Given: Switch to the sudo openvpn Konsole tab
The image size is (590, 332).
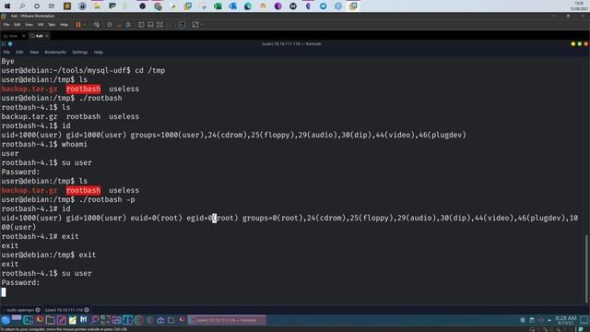Looking at the screenshot, I should tap(20, 310).
